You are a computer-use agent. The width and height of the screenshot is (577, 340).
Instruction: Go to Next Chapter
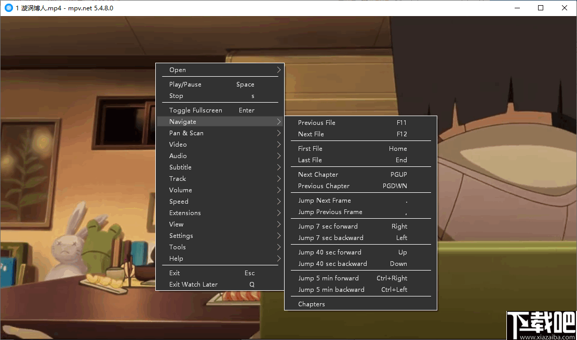tap(318, 175)
